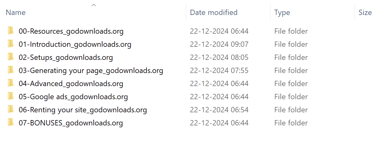The image size is (391, 141).
Task: Toggle sort direction arrow above Name column
Action: point(94,5)
